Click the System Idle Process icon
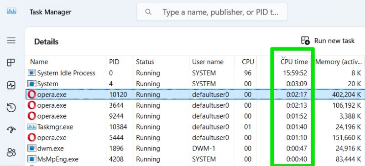365x166 pixels. 31,73
